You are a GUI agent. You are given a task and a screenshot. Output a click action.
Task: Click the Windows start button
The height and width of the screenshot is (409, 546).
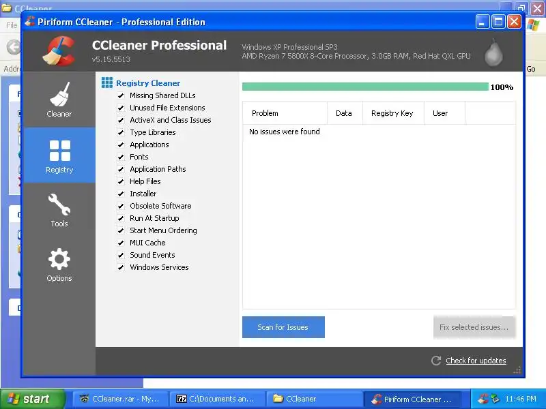(x=33, y=399)
